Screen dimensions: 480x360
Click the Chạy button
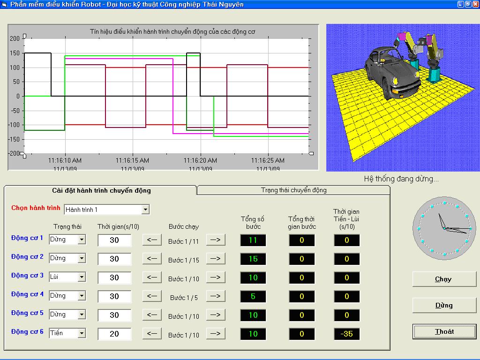(444, 279)
